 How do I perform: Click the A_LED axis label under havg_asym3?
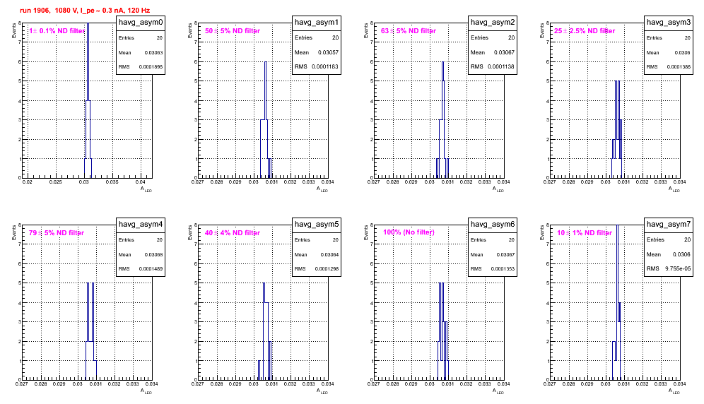click(674, 189)
